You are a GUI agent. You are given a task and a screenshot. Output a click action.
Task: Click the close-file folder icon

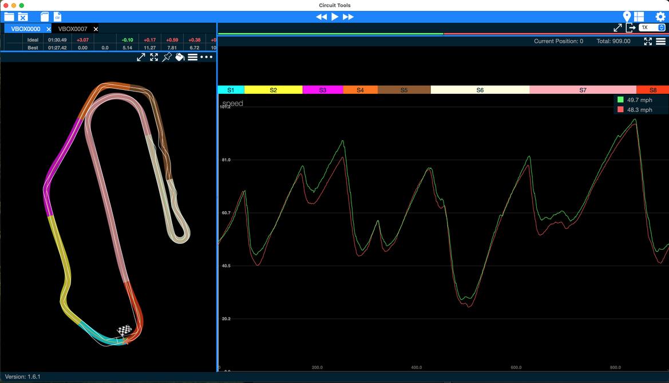coord(23,17)
